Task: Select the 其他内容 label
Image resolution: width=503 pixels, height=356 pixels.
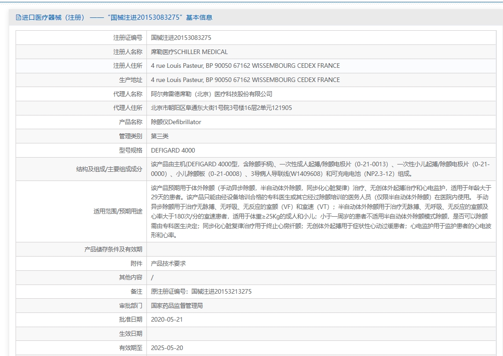Action: tap(130, 277)
